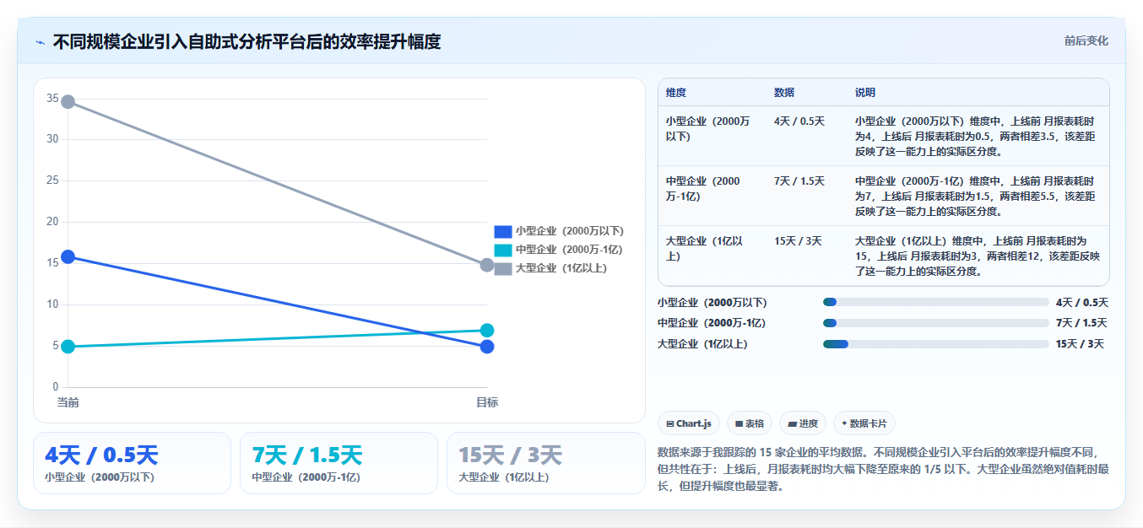1143x528 pixels.
Task: Click the dark blue data point at 当前
Action: click(x=68, y=256)
